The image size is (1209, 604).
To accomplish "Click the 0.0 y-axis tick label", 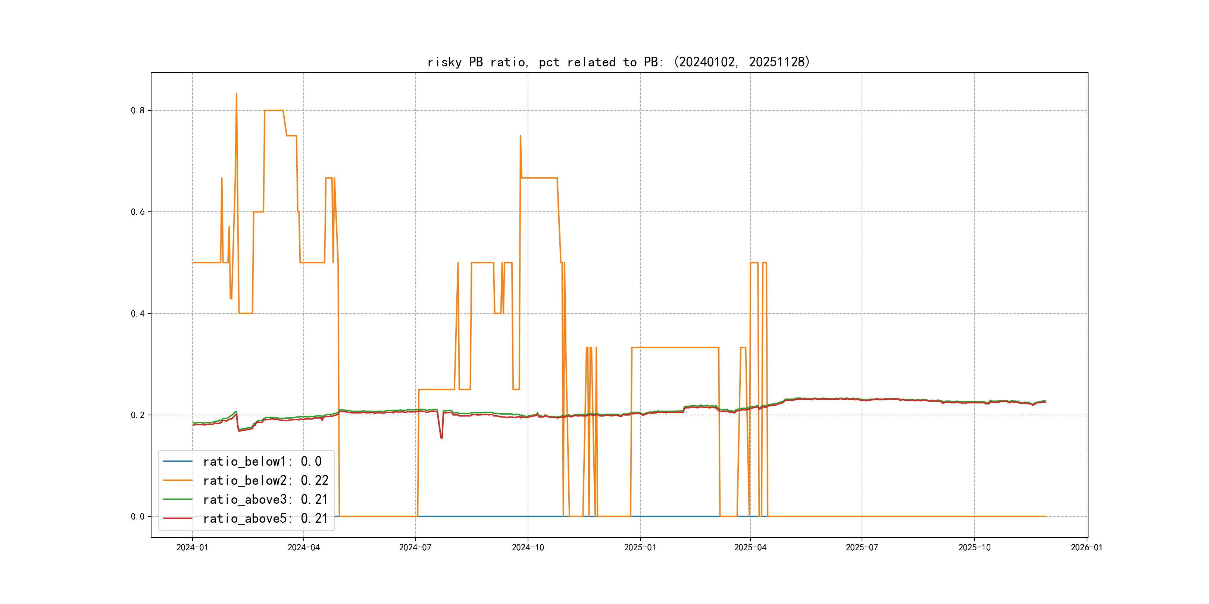I will click(x=138, y=516).
